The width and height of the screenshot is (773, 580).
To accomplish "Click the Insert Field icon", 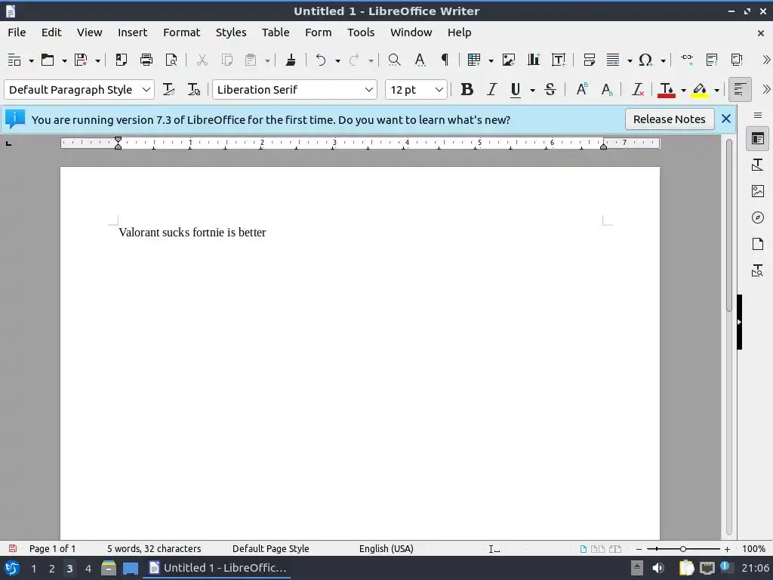I will pyautogui.click(x=613, y=60).
